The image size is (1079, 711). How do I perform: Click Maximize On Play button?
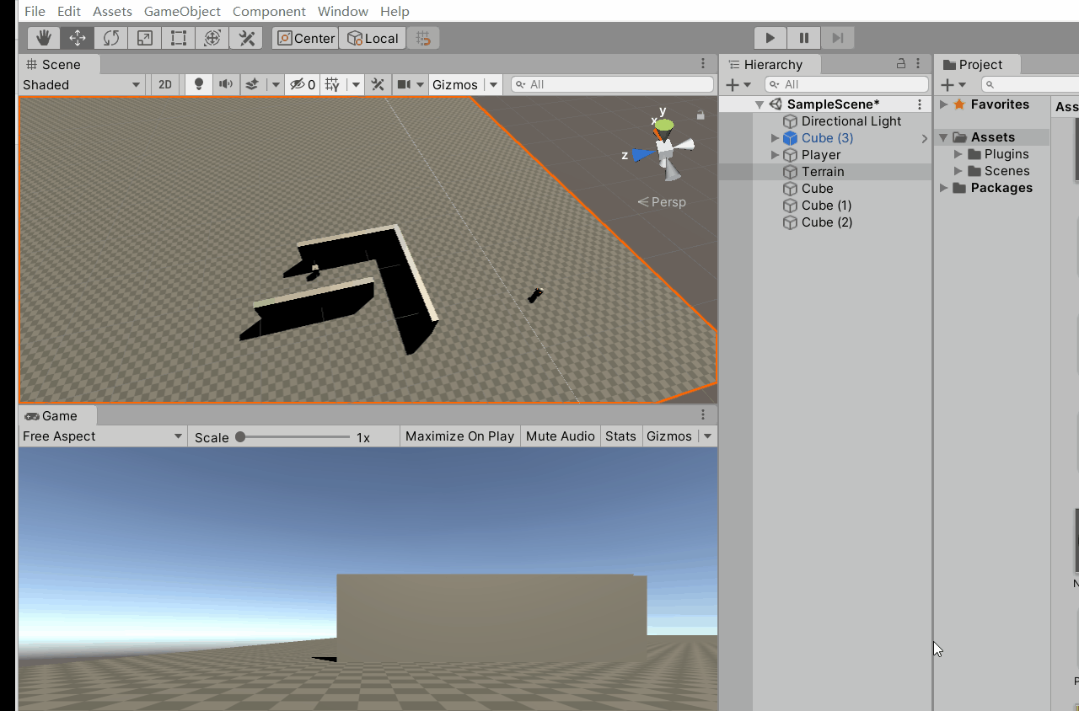459,436
